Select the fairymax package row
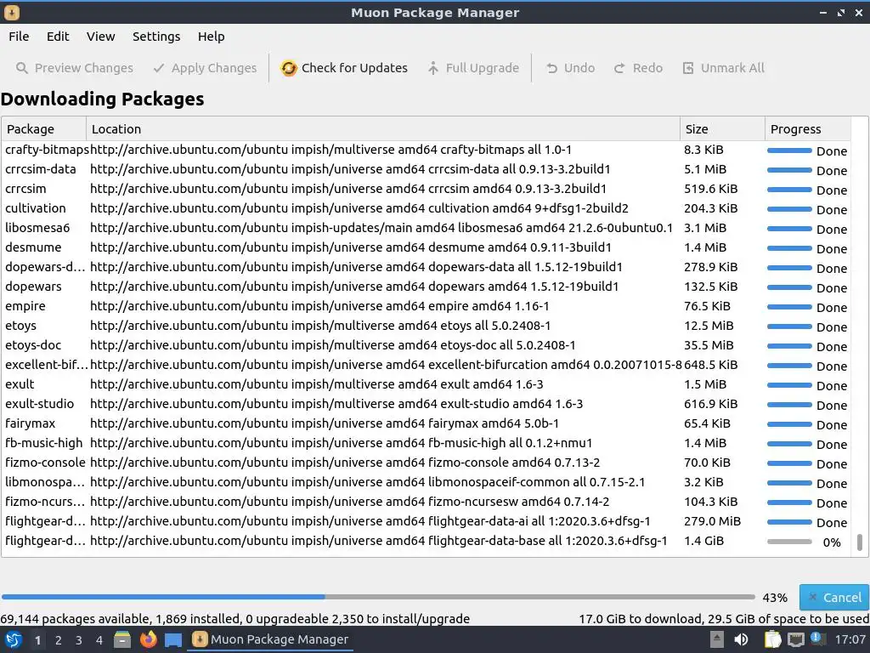Image resolution: width=870 pixels, height=653 pixels. point(426,423)
